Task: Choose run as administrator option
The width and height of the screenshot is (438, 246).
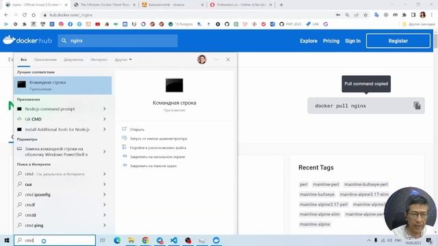Action: pos(158,138)
